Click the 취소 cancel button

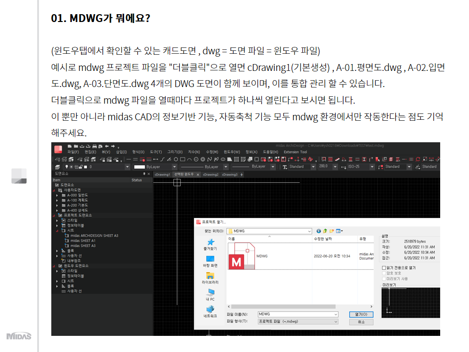click(x=361, y=322)
